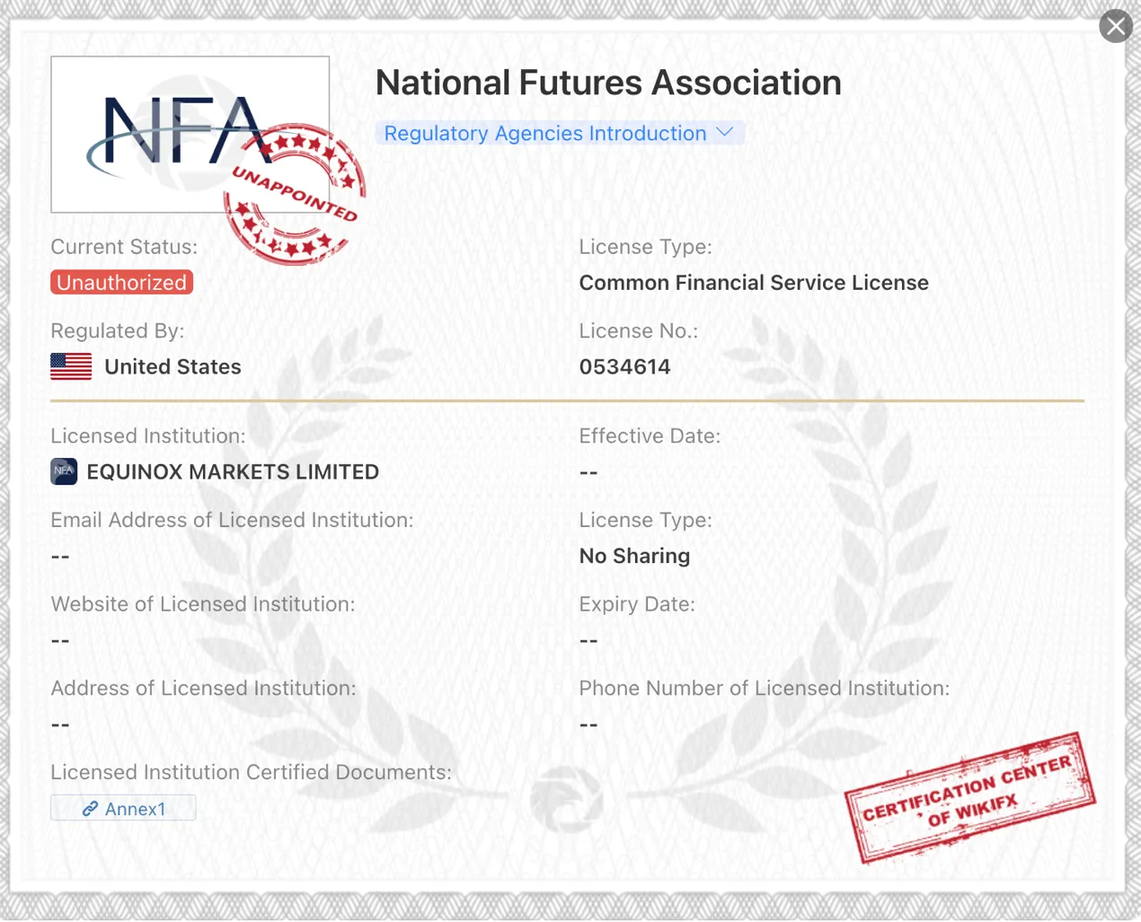The width and height of the screenshot is (1141, 922).
Task: Click the chain link icon on Annex1
Action: tap(90, 809)
